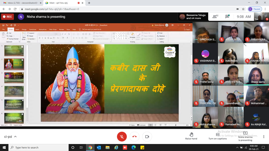Open a new Chrome tab
Screen dimensions: 269x151
[x=89, y=3]
